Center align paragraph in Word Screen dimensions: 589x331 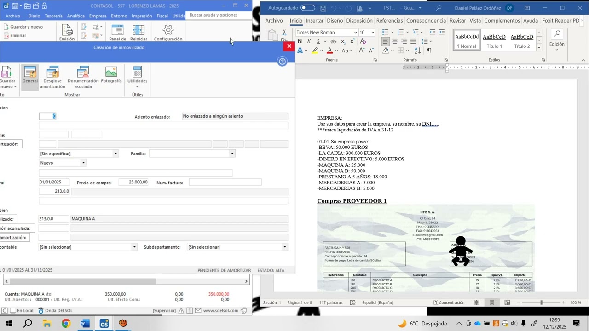pos(395,41)
